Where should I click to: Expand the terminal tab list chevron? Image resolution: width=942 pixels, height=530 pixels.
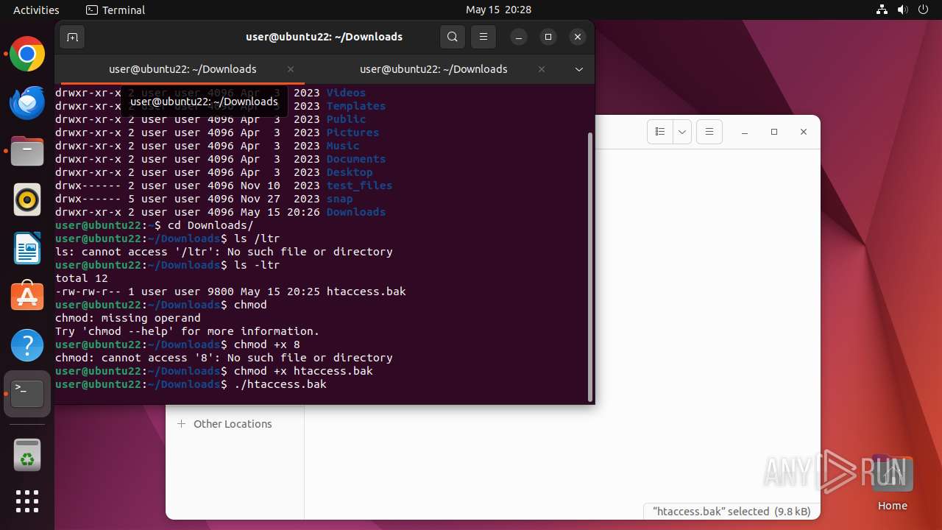point(579,69)
